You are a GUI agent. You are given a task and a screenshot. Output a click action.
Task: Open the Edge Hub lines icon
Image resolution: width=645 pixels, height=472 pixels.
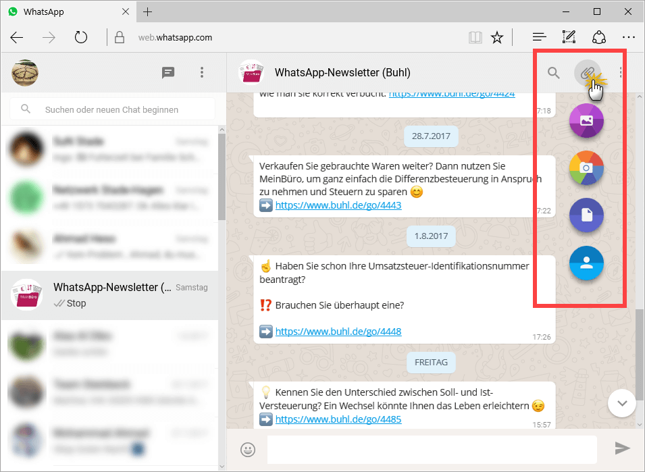coord(539,37)
